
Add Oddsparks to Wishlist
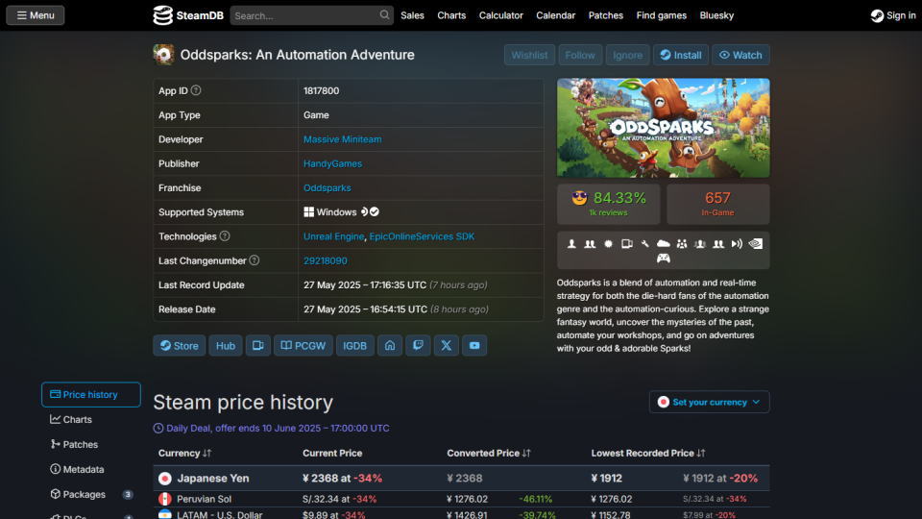[x=529, y=55]
